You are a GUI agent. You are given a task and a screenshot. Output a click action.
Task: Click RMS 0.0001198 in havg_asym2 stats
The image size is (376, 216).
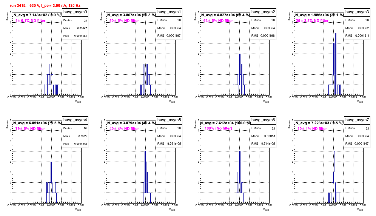click(263, 35)
